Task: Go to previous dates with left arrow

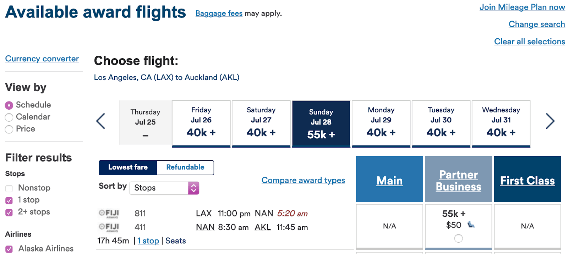Action: click(101, 121)
